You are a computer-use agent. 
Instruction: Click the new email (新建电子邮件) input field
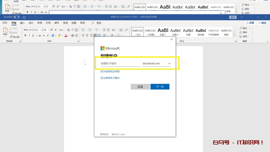pyautogui.click(x=120, y=64)
